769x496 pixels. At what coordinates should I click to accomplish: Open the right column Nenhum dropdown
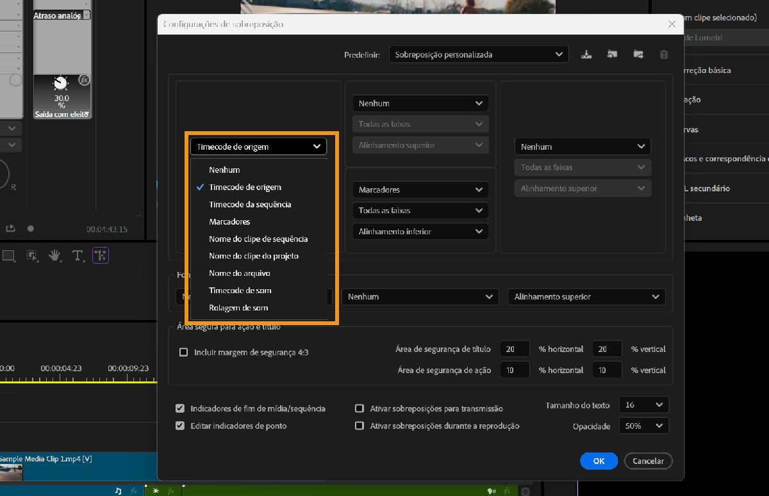click(x=583, y=147)
